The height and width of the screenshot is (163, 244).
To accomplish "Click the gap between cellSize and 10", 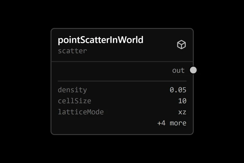I will tap(135, 101).
